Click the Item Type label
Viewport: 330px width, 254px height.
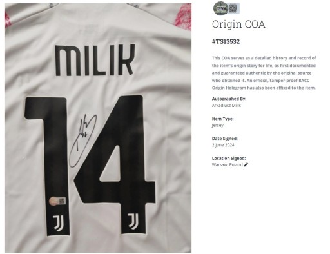click(x=222, y=119)
